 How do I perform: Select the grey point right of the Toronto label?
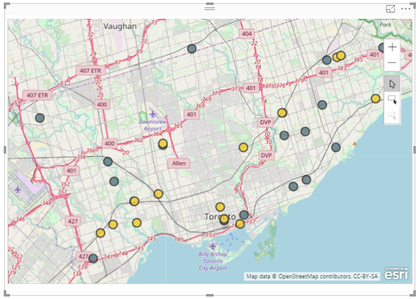[244, 215]
